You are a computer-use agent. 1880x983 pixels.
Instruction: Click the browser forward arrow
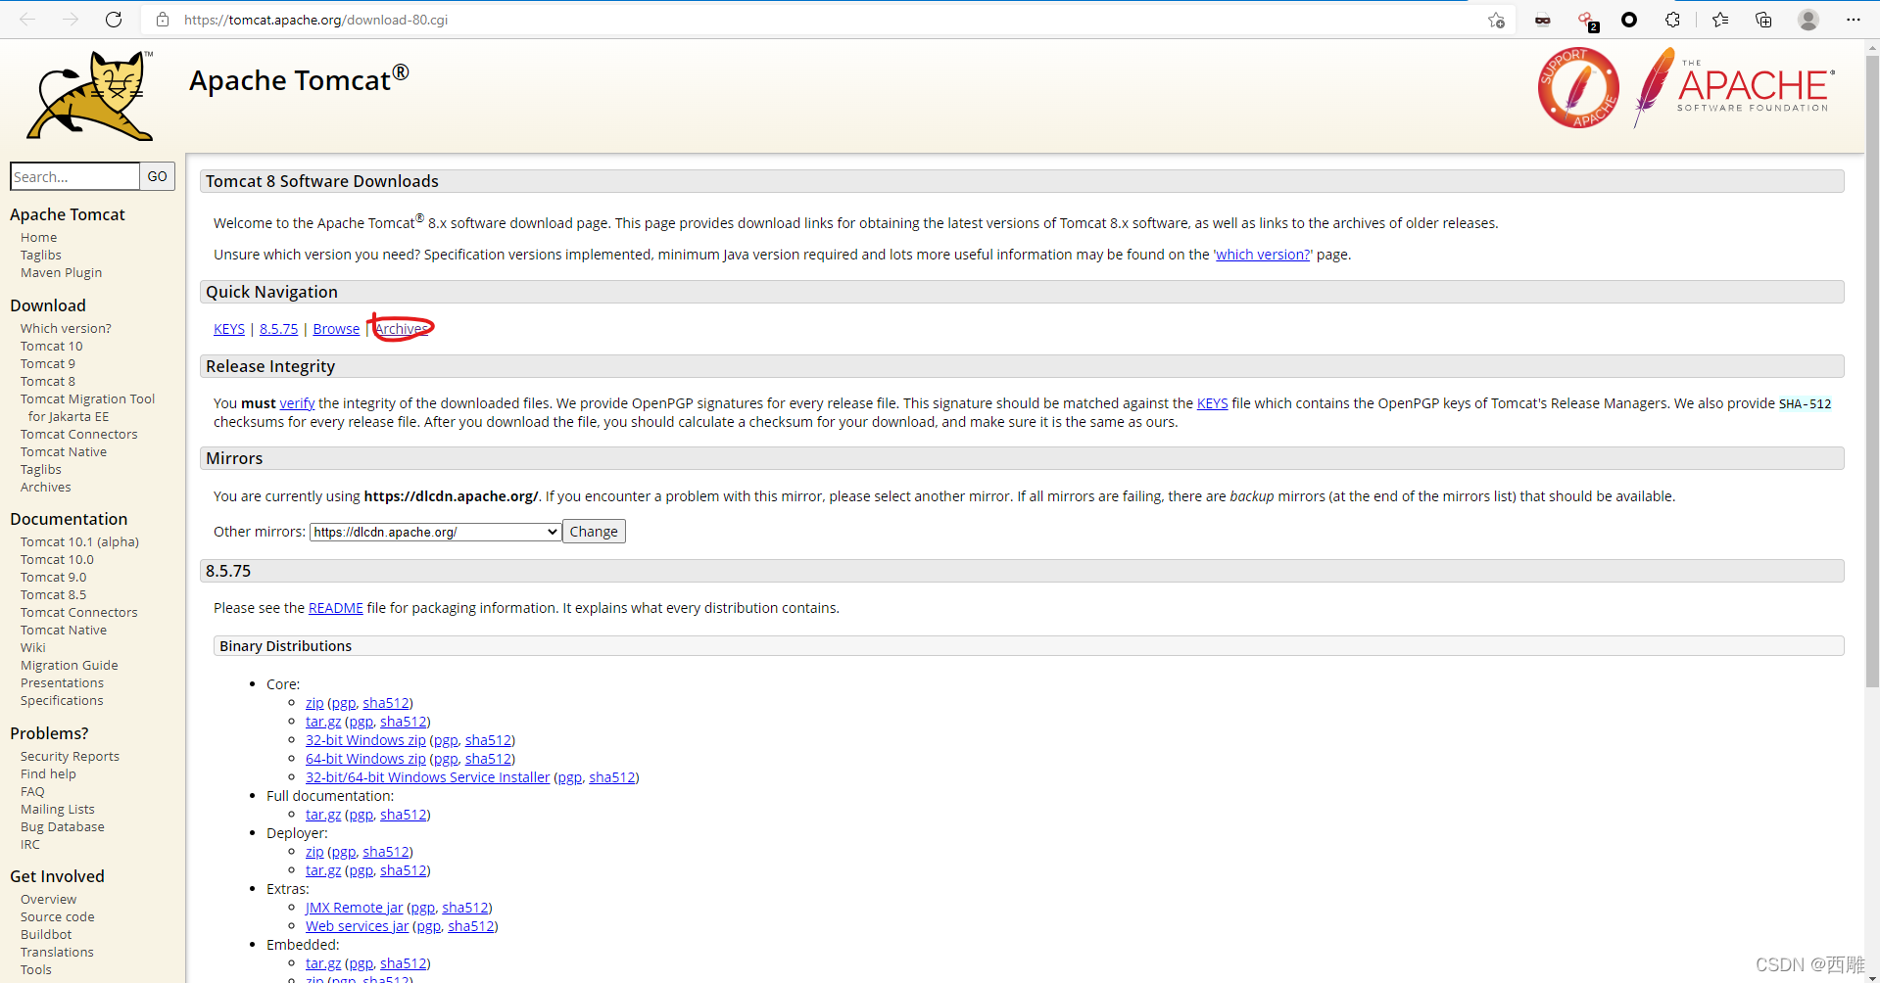pyautogui.click(x=71, y=20)
